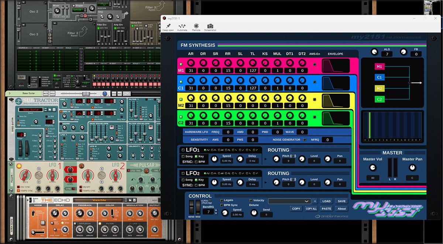Increase BendRG with the up arrow
This screenshot has width=443, height=244.
click(216, 209)
